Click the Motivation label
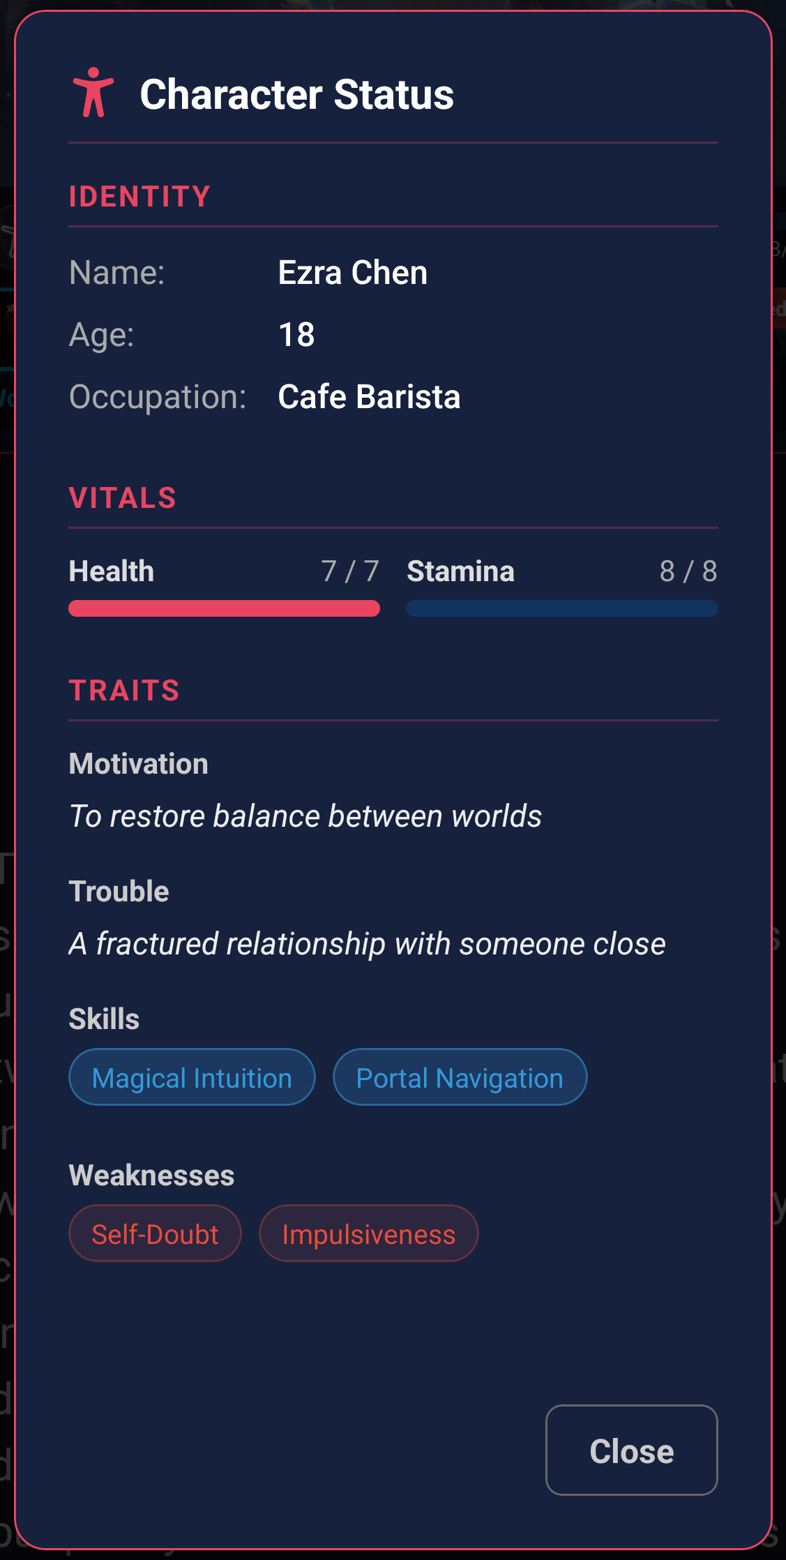 coord(138,763)
